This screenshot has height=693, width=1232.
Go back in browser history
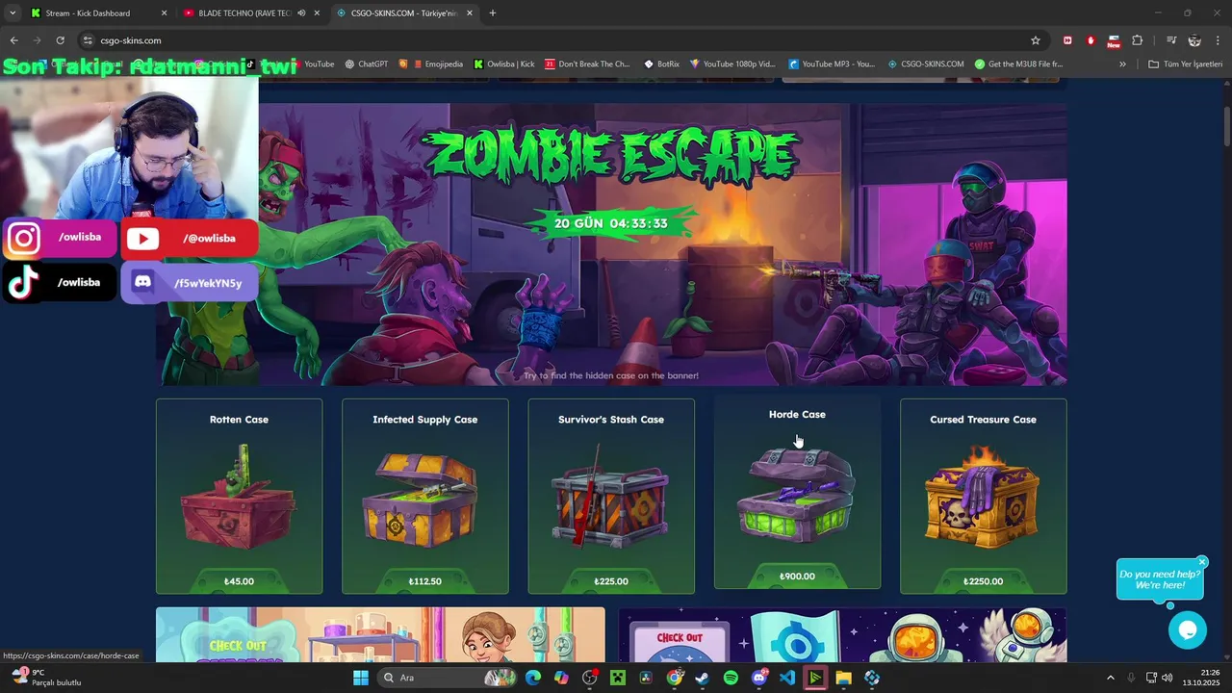[13, 40]
